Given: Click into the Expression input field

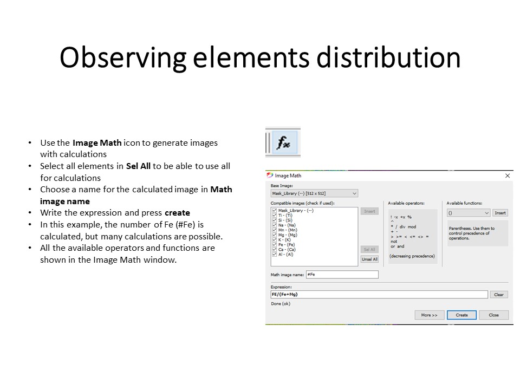Looking at the screenshot, I should (x=379, y=295).
